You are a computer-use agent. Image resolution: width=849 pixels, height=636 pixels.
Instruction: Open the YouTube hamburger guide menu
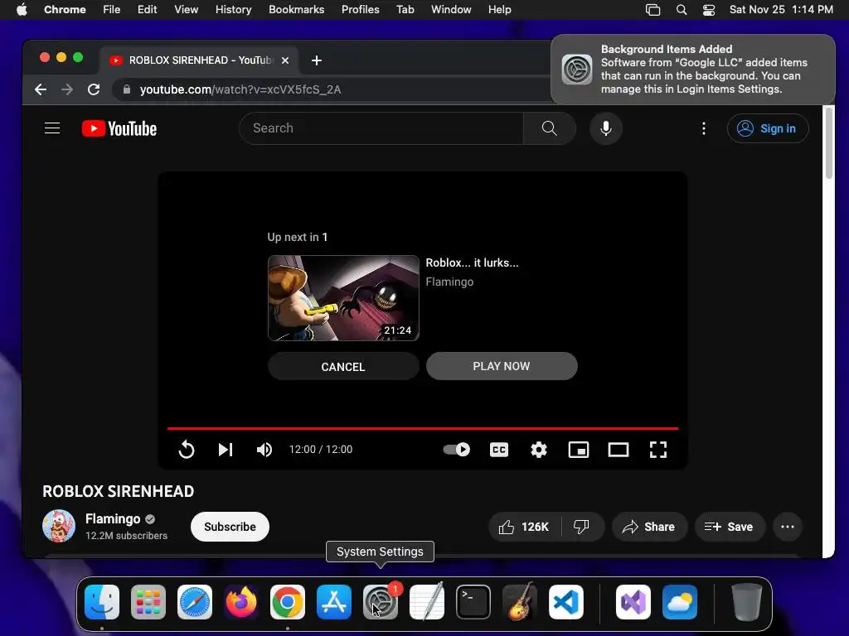pos(52,128)
